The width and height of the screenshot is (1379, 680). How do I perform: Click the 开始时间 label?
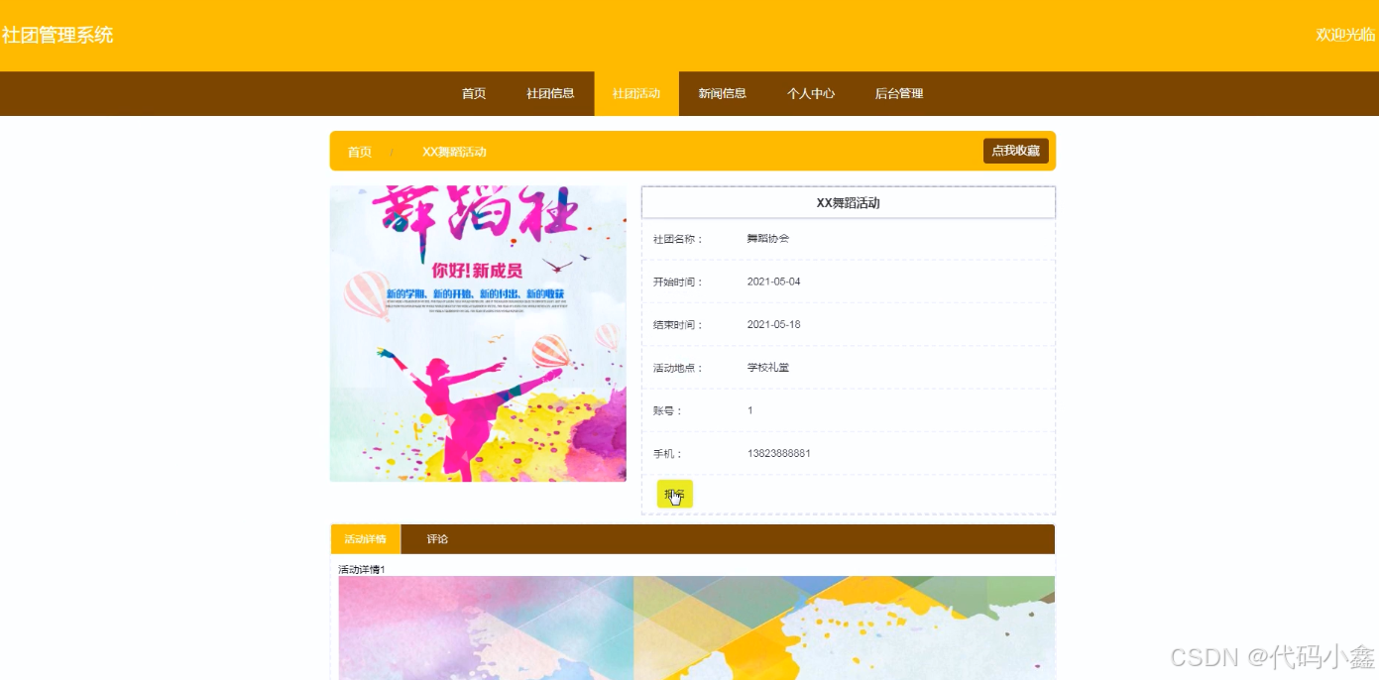(678, 282)
